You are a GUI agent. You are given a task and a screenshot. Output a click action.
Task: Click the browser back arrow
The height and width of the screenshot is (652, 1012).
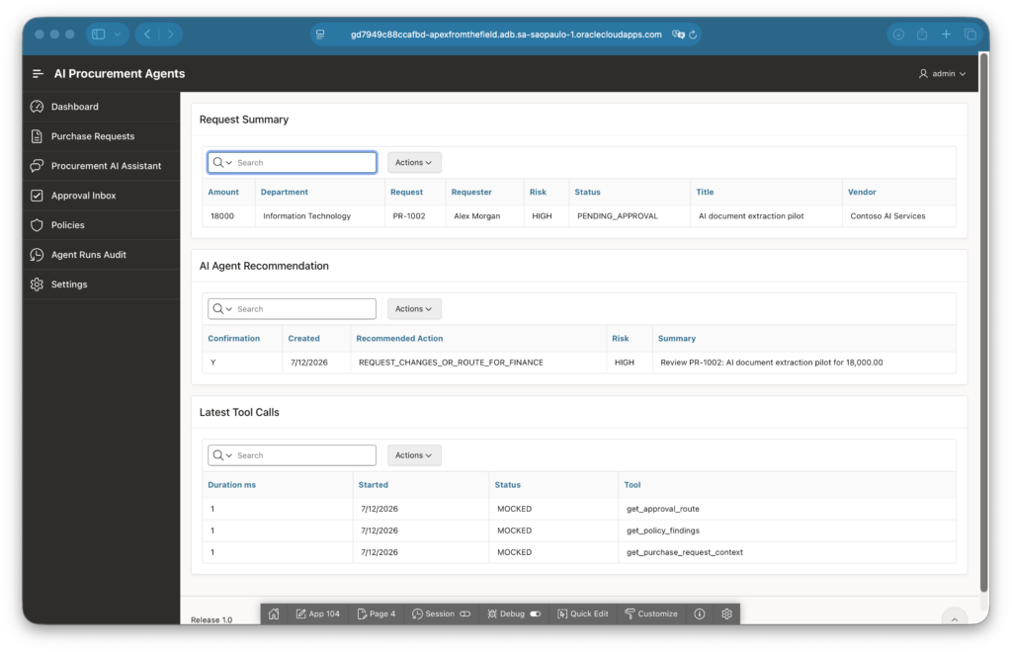point(147,35)
